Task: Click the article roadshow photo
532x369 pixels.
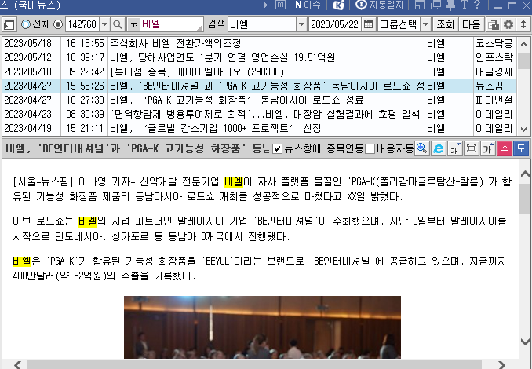Action: (x=262, y=327)
